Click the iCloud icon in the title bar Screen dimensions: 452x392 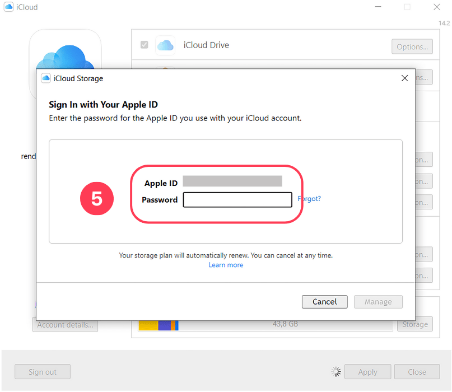(8, 7)
